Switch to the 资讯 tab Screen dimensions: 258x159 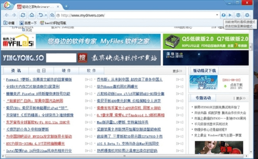[16, 71]
